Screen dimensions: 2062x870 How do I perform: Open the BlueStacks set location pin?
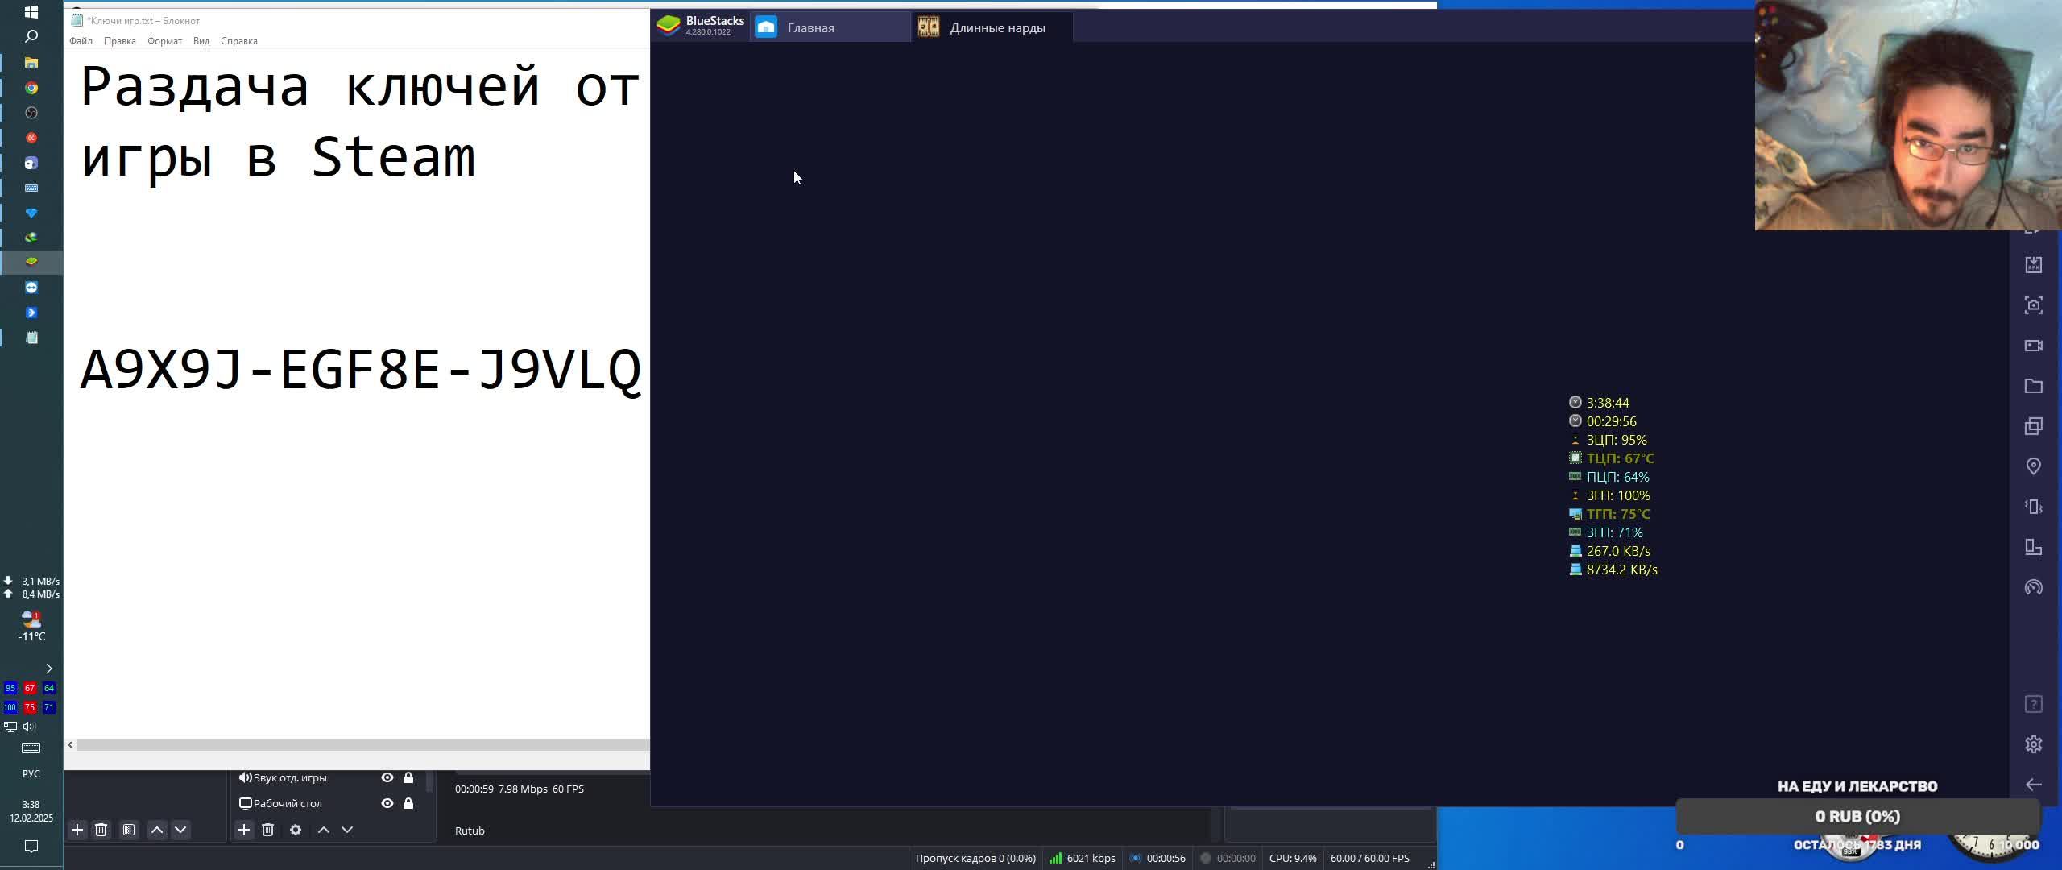point(2033,466)
